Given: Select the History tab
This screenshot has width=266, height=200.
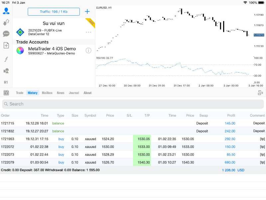Looking at the screenshot, I should coord(33,93).
